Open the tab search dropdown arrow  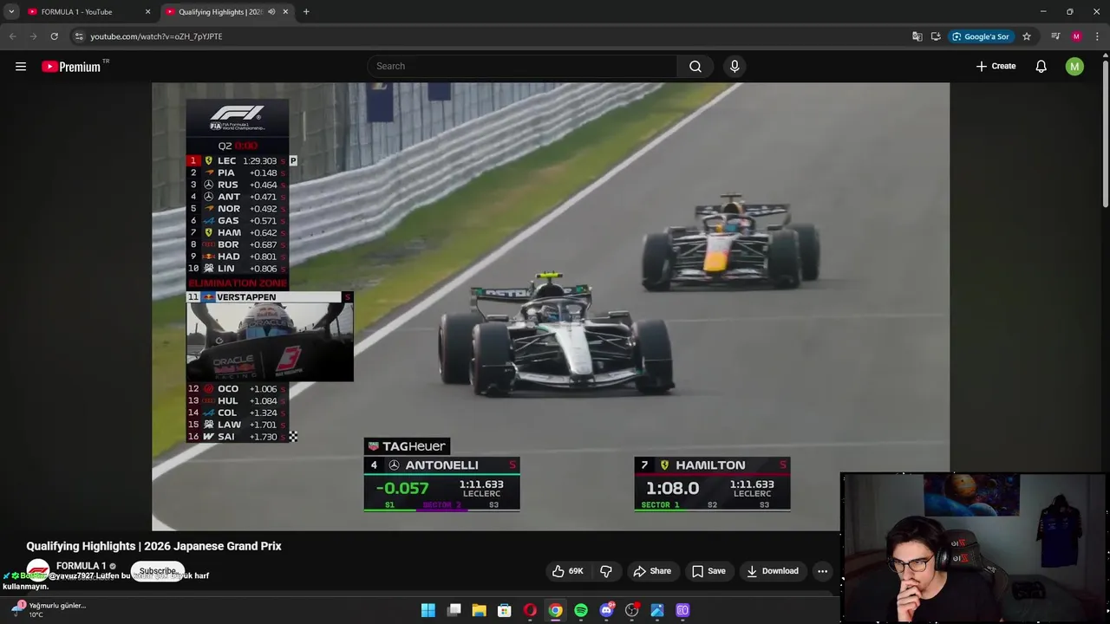tap(11, 12)
